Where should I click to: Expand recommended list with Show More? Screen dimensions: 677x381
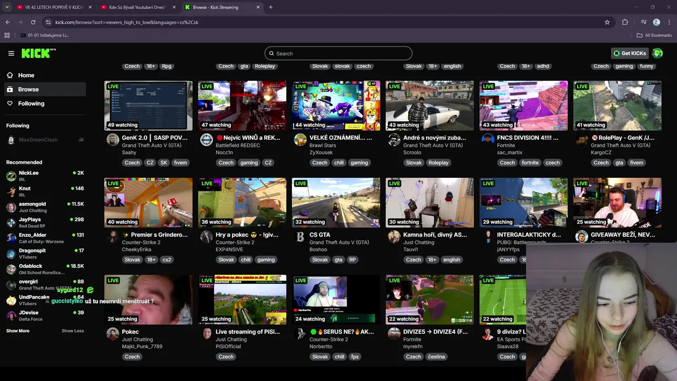pos(18,331)
